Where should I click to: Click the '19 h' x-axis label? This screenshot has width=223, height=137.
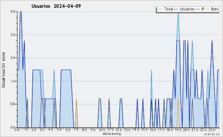(178, 130)
